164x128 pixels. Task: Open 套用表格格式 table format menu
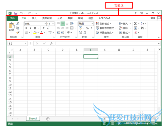[x=106, y=28]
